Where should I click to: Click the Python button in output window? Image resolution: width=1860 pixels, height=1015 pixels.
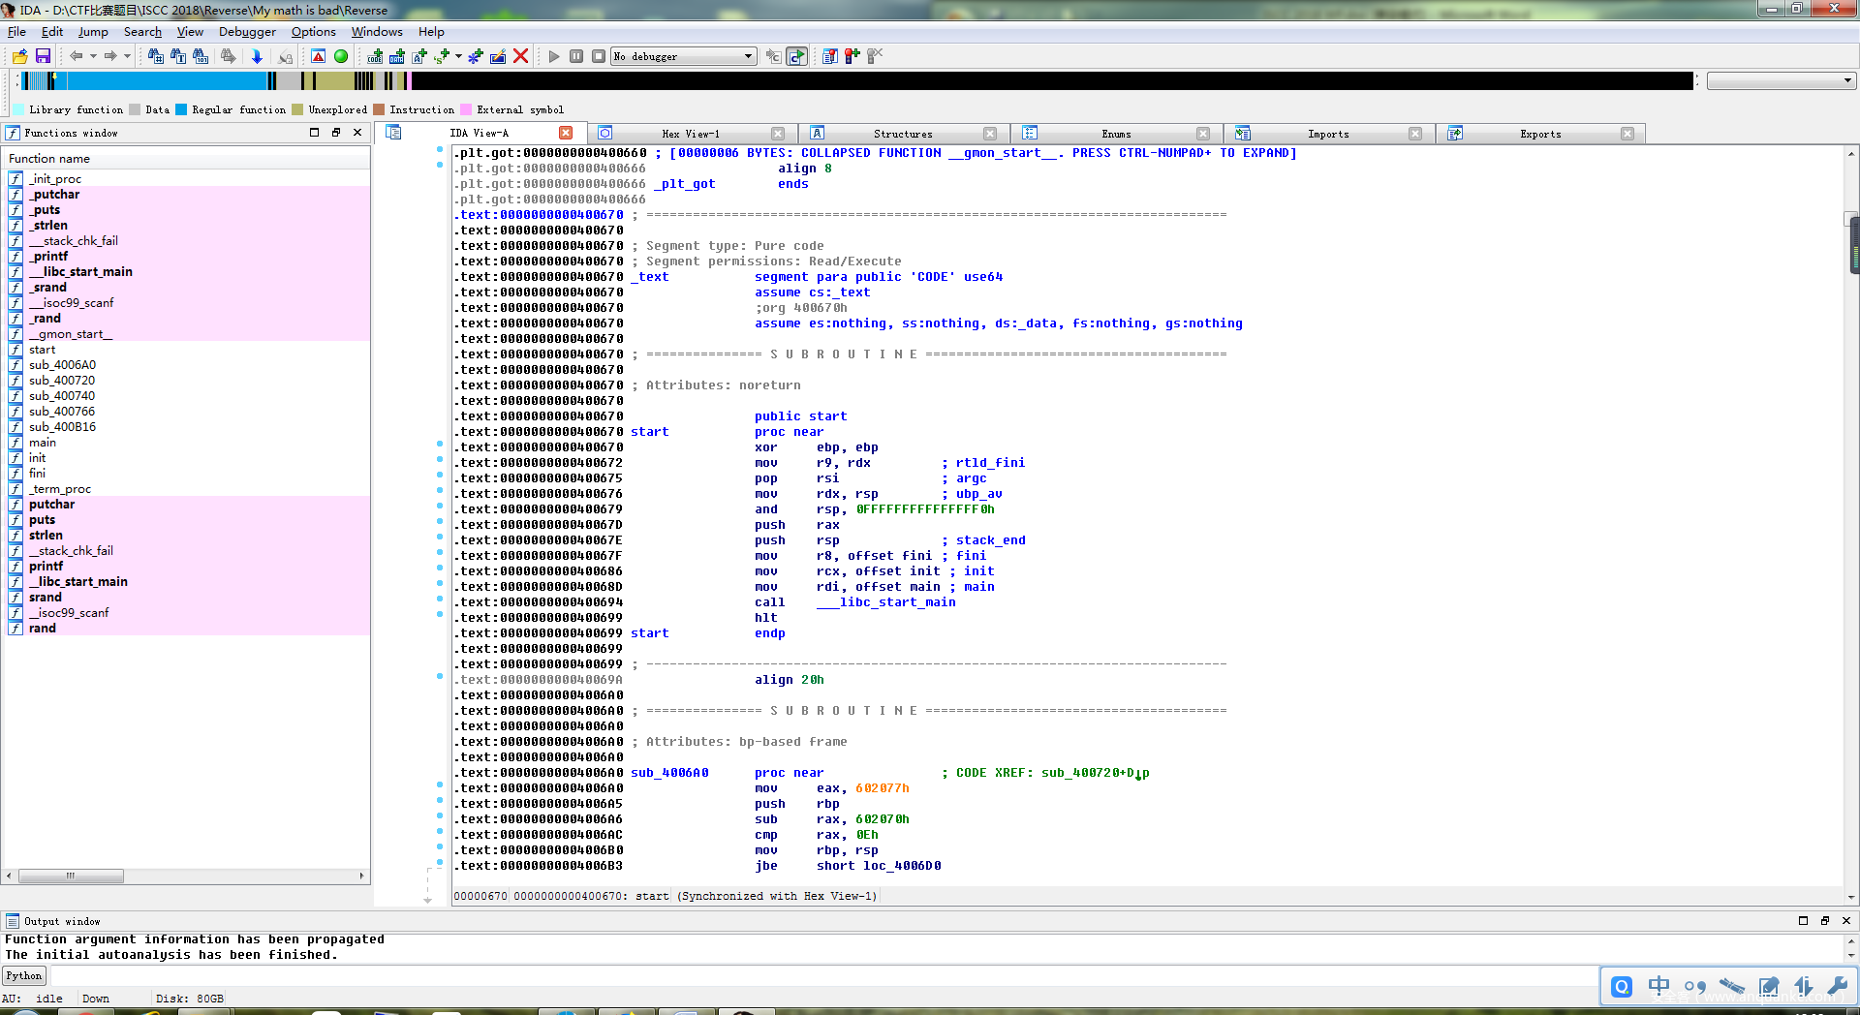pyautogui.click(x=24, y=975)
